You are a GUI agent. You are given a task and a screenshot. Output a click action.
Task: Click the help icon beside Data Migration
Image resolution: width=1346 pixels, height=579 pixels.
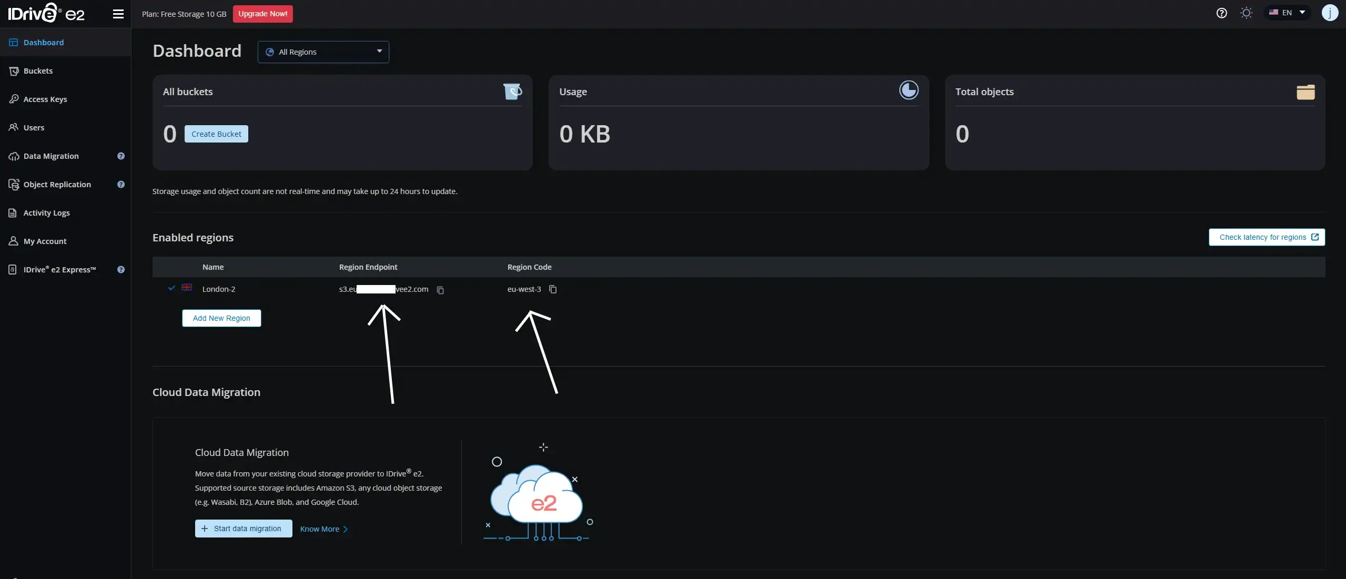(121, 156)
